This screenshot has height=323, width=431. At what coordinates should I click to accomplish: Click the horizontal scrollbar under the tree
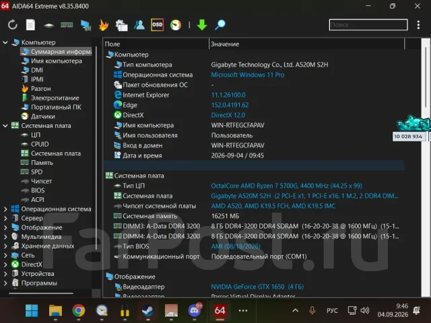41,293
